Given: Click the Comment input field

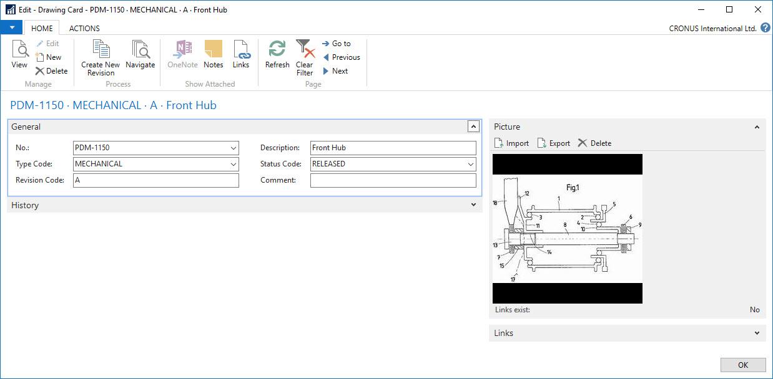Looking at the screenshot, I should [393, 181].
